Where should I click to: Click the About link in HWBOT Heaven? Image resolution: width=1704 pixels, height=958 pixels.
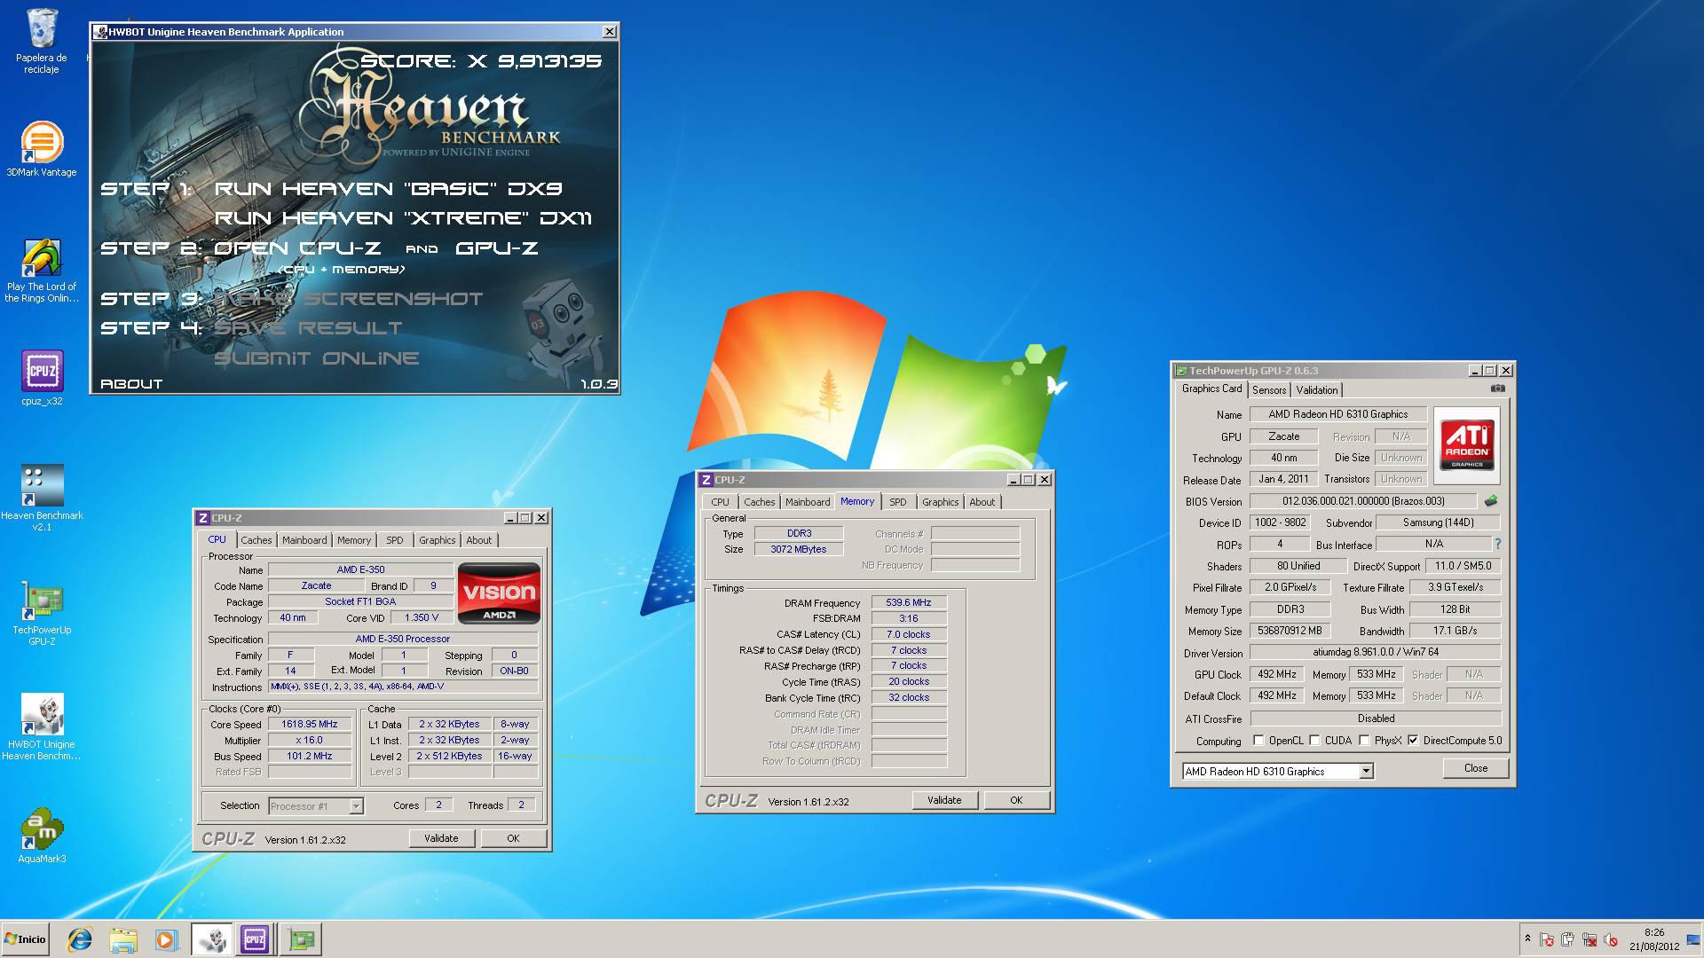(131, 384)
